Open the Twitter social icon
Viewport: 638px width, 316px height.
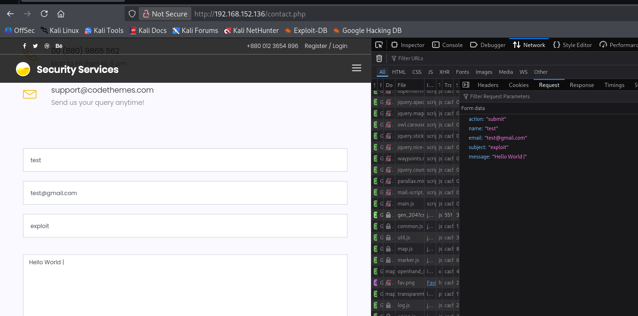click(x=35, y=46)
